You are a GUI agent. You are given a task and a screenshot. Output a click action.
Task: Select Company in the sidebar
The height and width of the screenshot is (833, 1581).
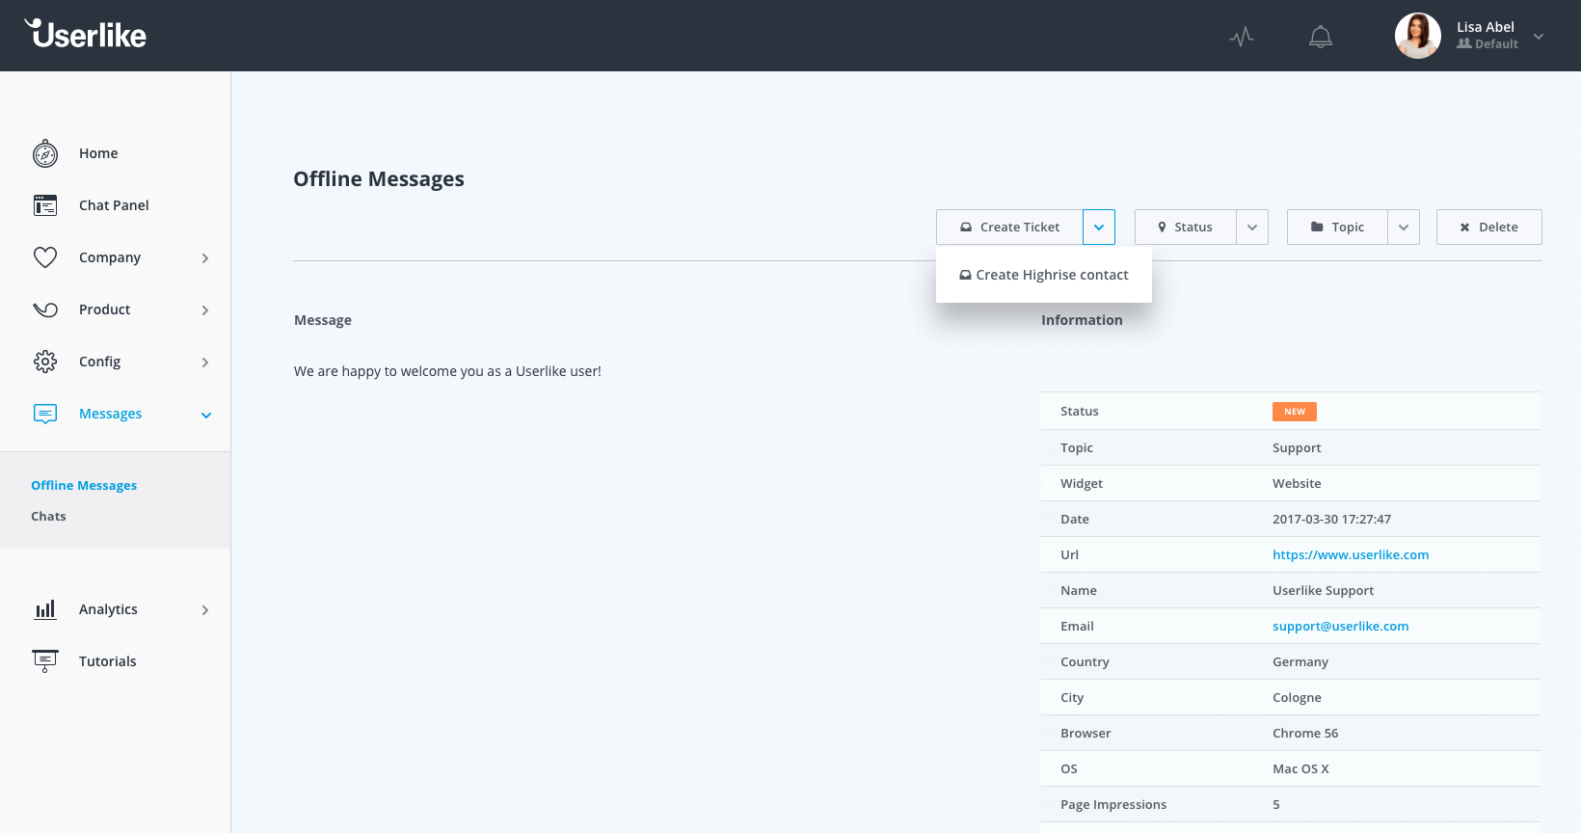click(x=110, y=257)
